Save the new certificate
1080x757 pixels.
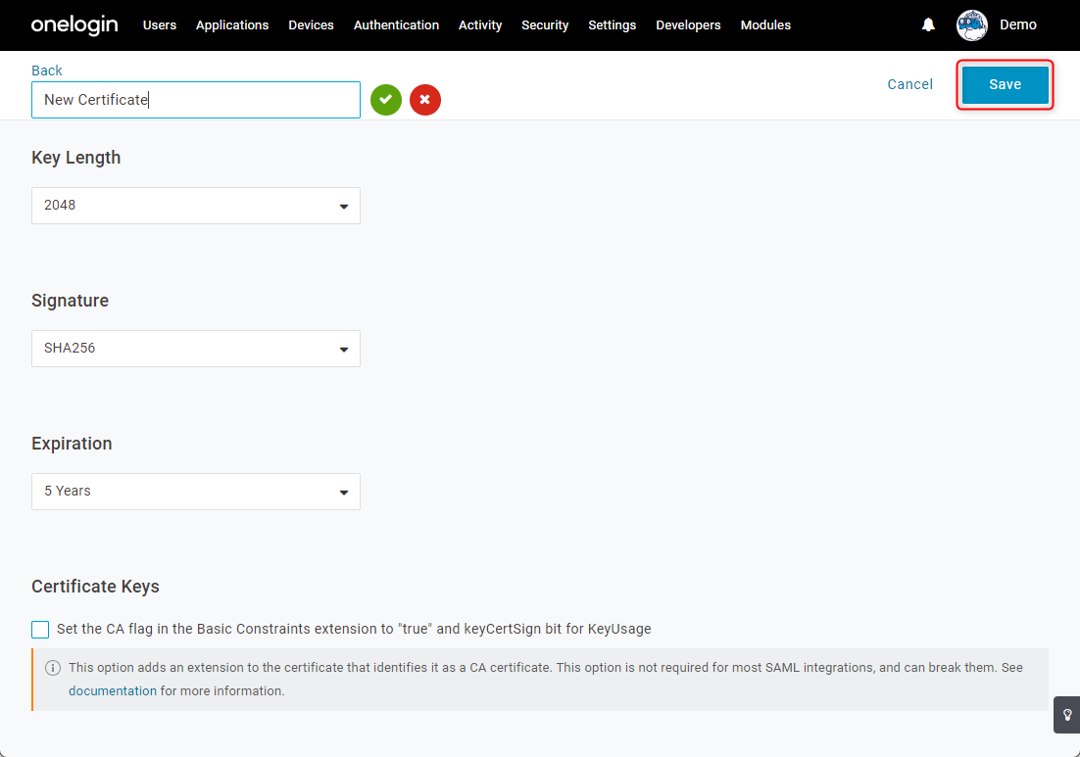1005,84
